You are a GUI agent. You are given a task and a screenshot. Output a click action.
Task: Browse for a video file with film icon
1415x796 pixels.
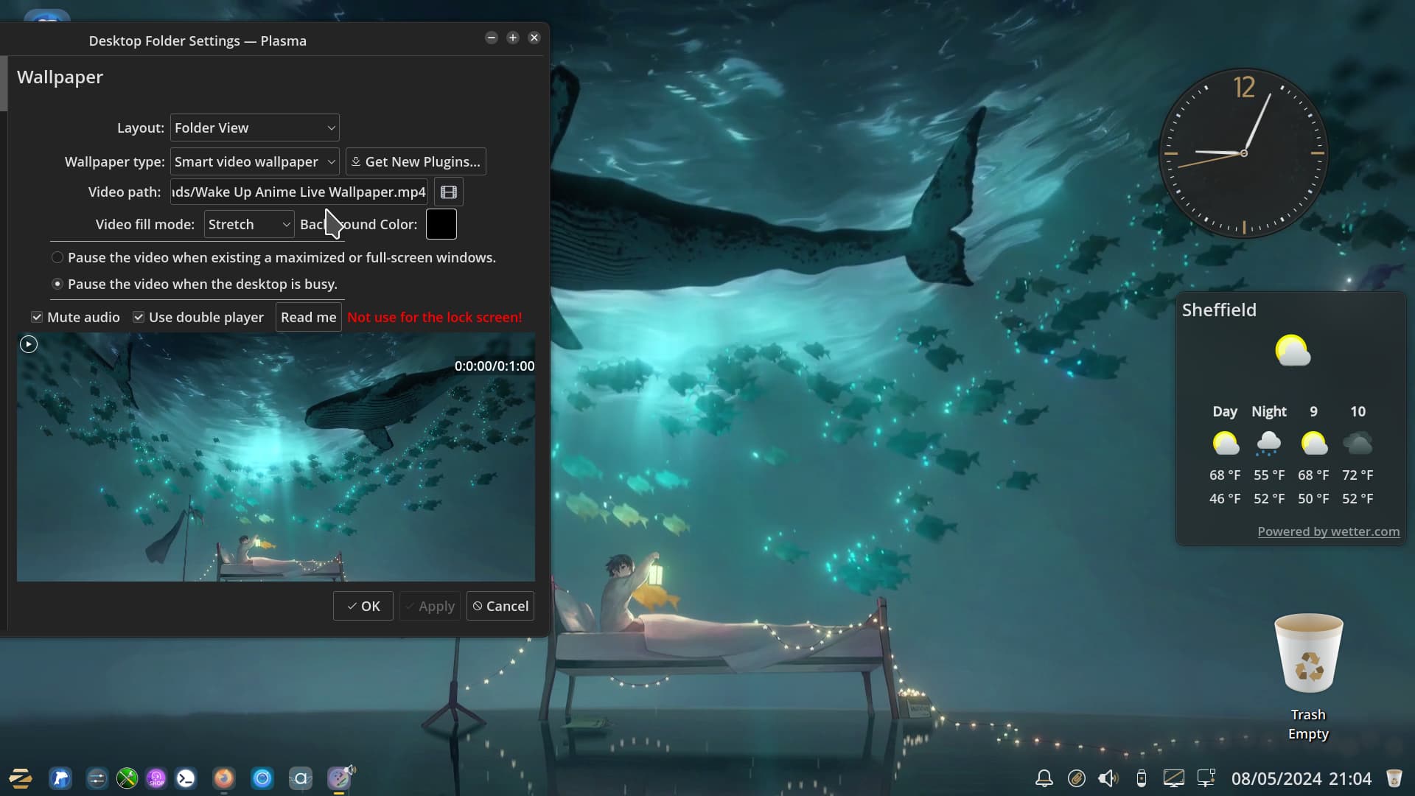point(449,192)
